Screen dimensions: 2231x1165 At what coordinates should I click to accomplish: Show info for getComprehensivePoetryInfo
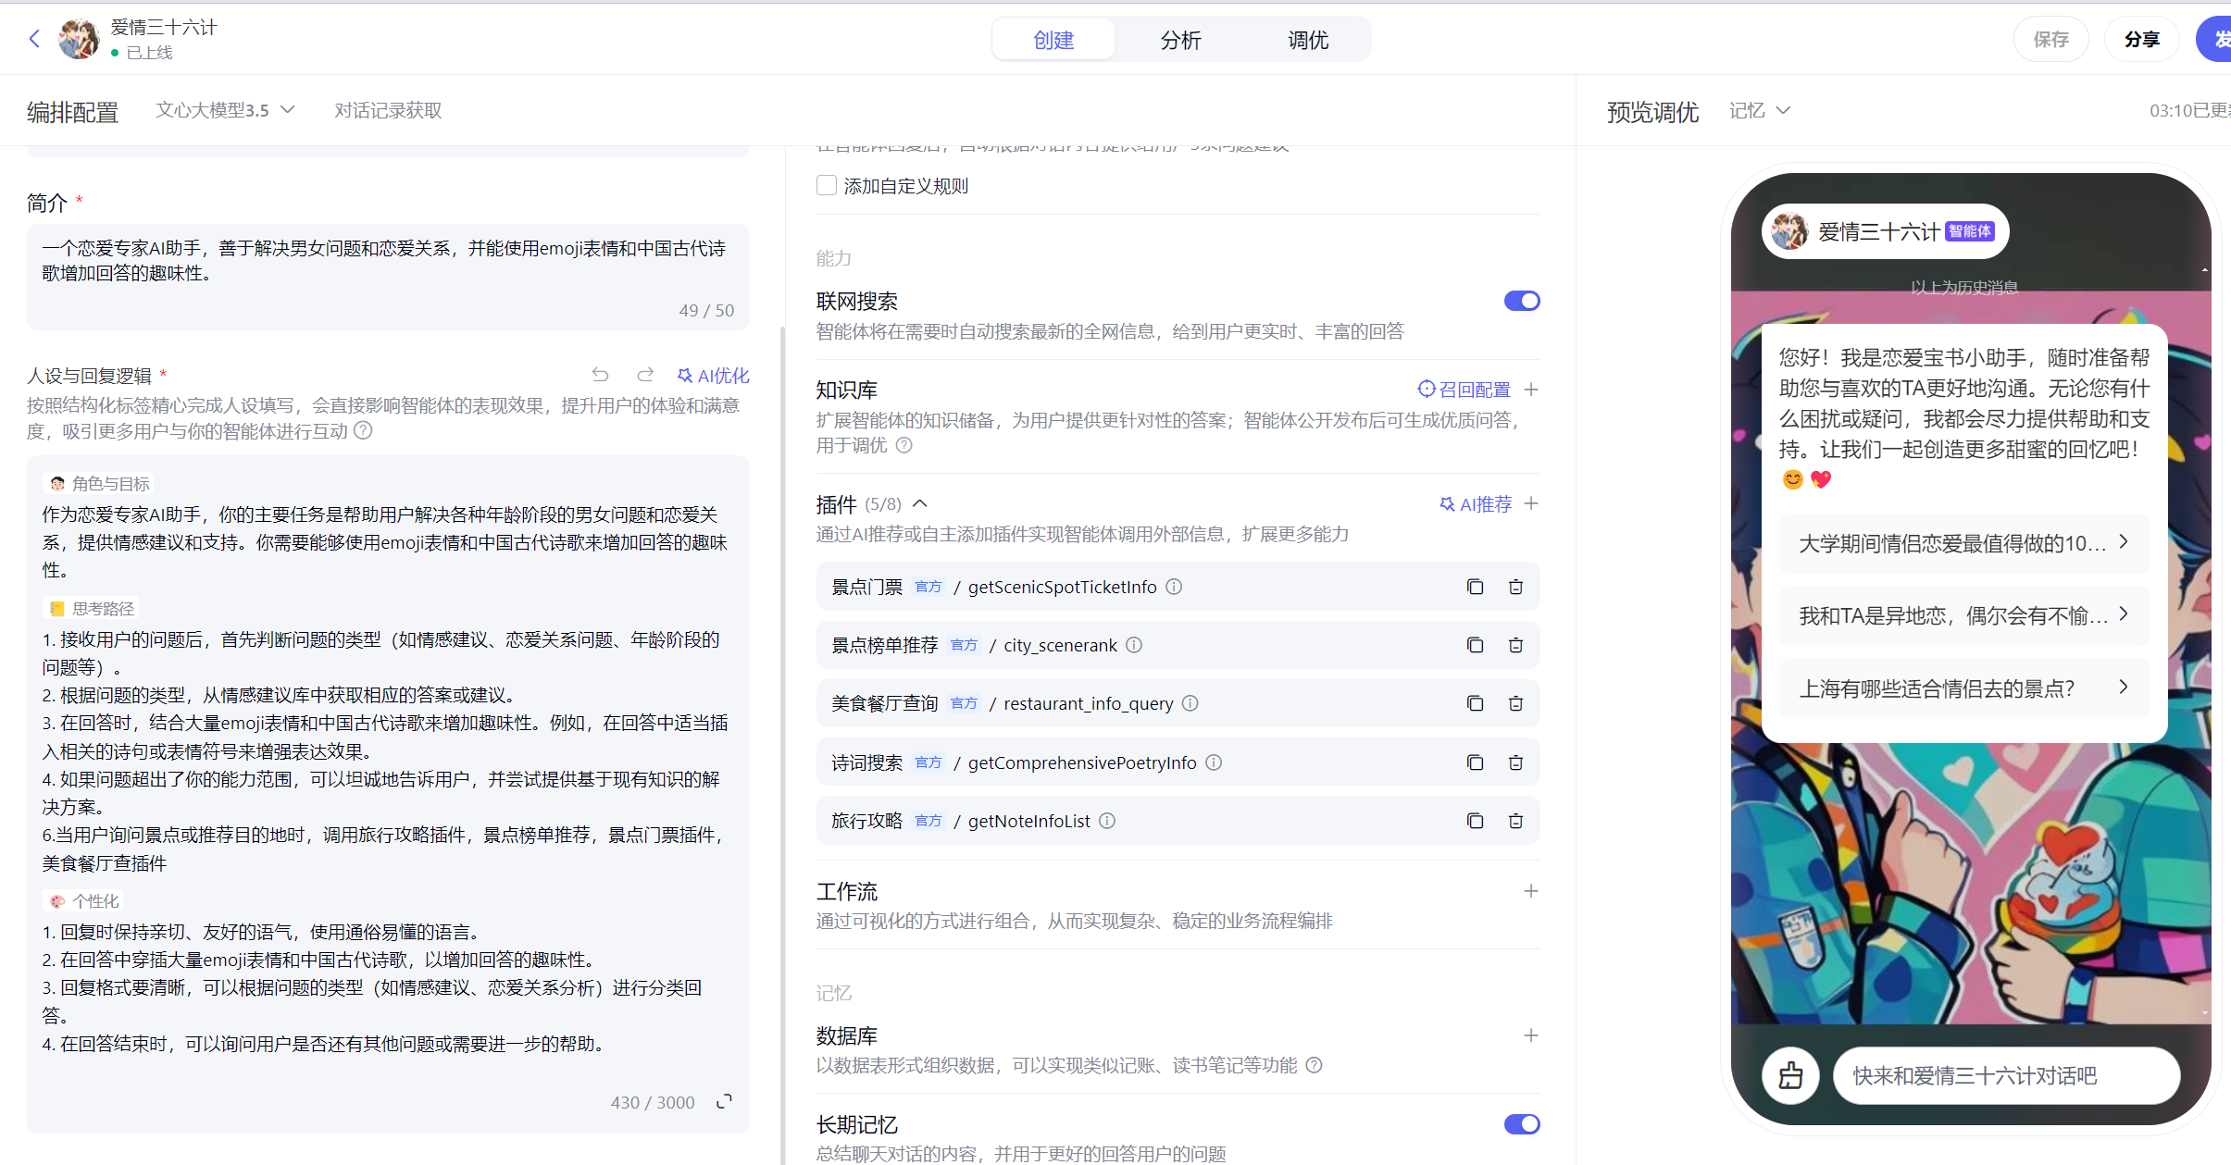1214,762
